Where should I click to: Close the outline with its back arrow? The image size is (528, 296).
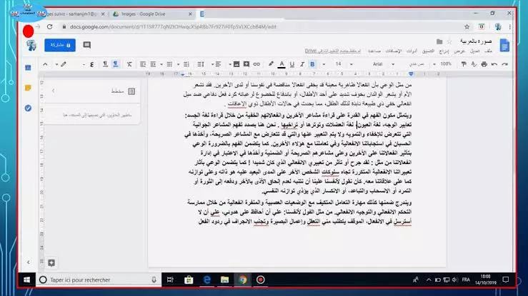pyautogui.click(x=54, y=91)
